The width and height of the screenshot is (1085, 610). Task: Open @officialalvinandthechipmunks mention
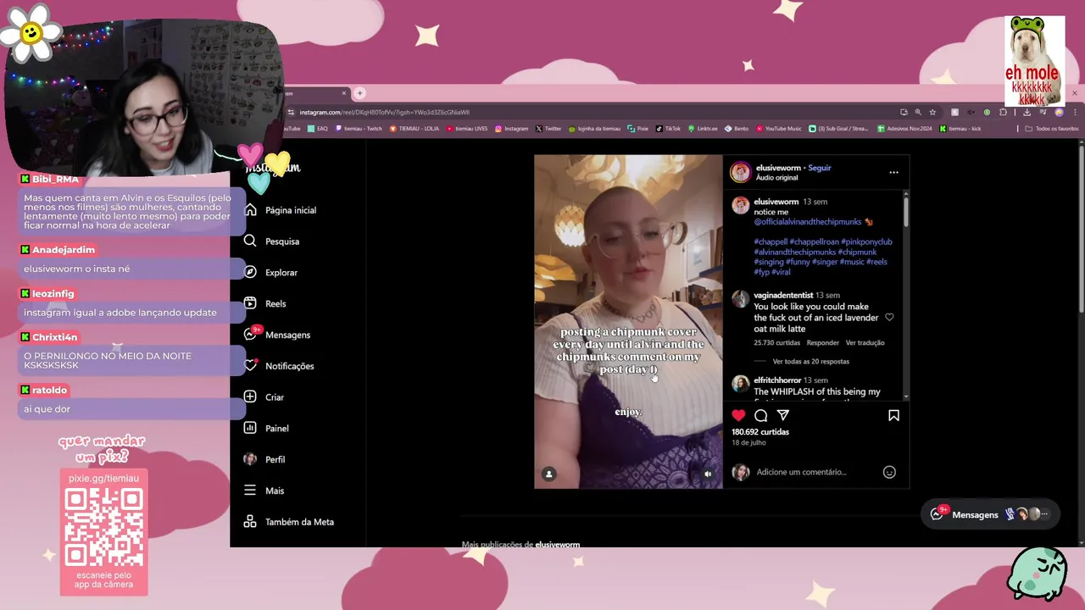[x=807, y=222]
